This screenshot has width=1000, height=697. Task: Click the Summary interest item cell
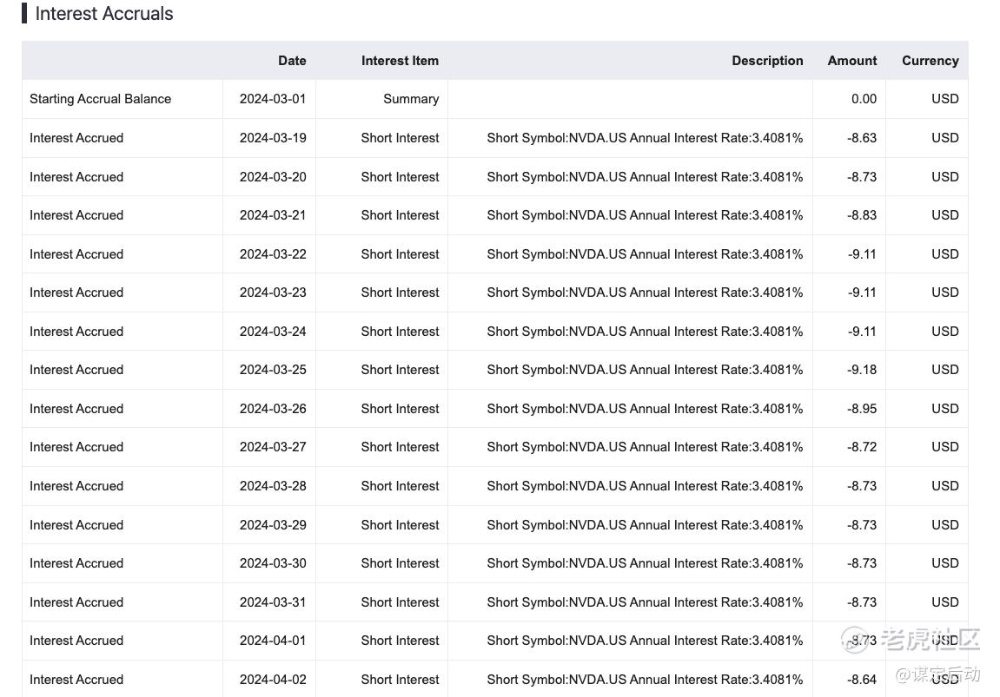point(411,99)
